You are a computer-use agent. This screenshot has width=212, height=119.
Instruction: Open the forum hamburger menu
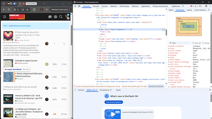tap(5, 17)
